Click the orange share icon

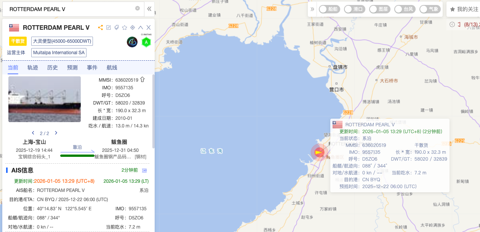coord(101,27)
